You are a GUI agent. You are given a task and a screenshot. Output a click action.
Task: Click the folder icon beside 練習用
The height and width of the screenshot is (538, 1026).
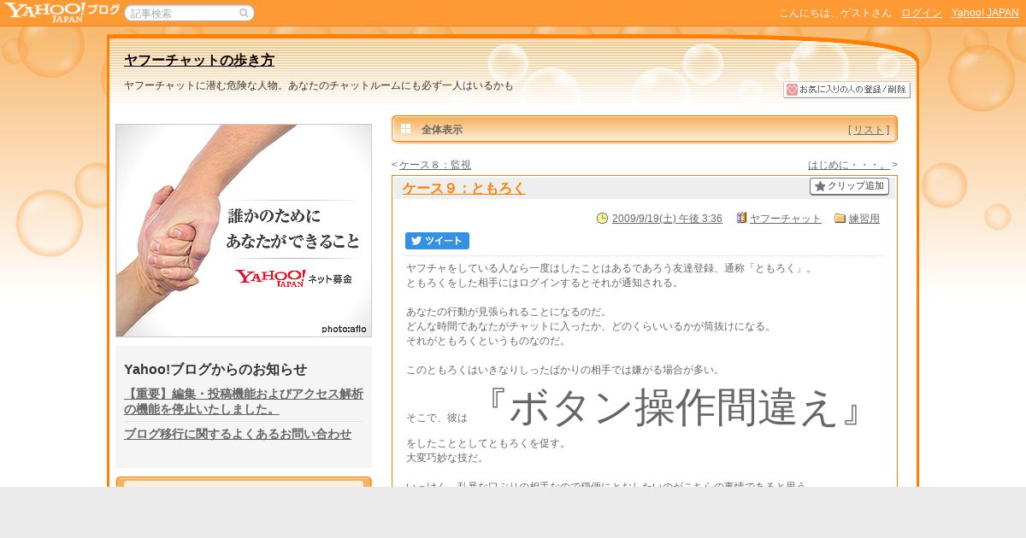coord(840,219)
